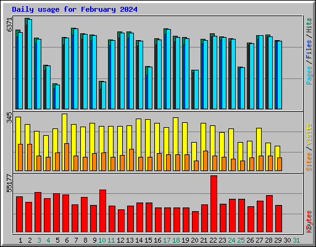Click green day label '31'

296,240
